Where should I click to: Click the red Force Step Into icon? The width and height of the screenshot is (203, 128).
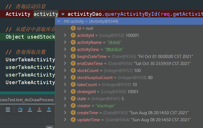pyautogui.click(x=39, y=109)
